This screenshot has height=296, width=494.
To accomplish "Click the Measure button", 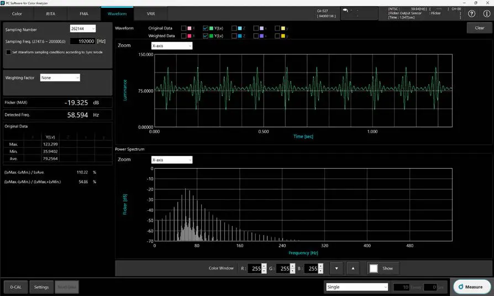I will click(x=471, y=287).
